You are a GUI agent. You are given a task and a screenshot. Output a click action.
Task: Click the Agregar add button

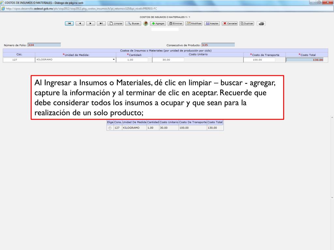click(158, 23)
